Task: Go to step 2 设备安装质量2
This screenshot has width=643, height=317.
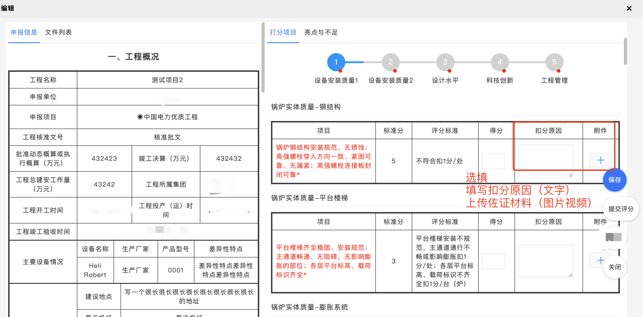Action: click(390, 62)
